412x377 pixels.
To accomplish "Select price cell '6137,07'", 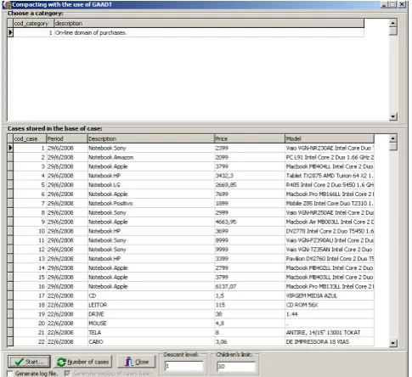I will (x=250, y=286).
